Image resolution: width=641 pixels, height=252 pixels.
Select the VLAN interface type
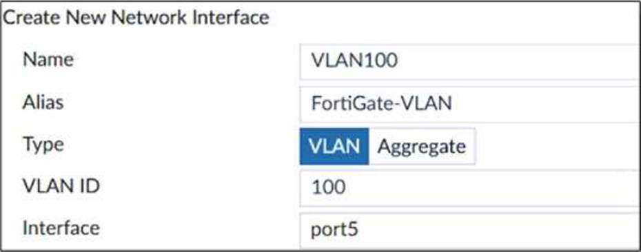click(334, 146)
